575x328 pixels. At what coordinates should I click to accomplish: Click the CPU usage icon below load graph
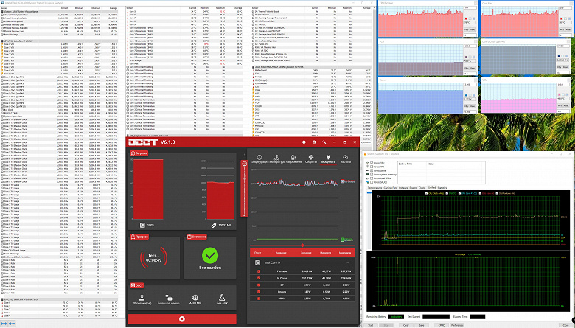[142, 225]
